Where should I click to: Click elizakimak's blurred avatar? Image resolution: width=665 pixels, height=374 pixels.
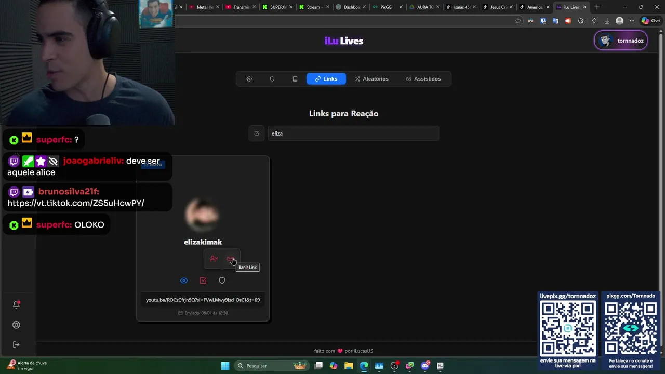pos(203,214)
